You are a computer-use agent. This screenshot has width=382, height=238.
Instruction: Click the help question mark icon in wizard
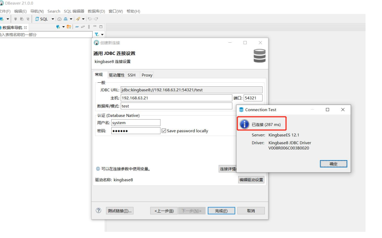tap(98, 210)
